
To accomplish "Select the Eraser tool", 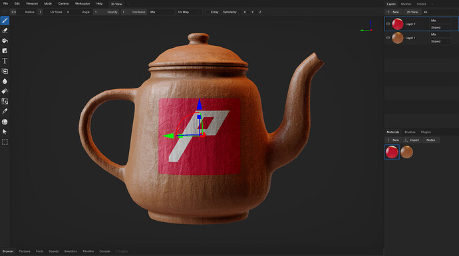I will 5,31.
